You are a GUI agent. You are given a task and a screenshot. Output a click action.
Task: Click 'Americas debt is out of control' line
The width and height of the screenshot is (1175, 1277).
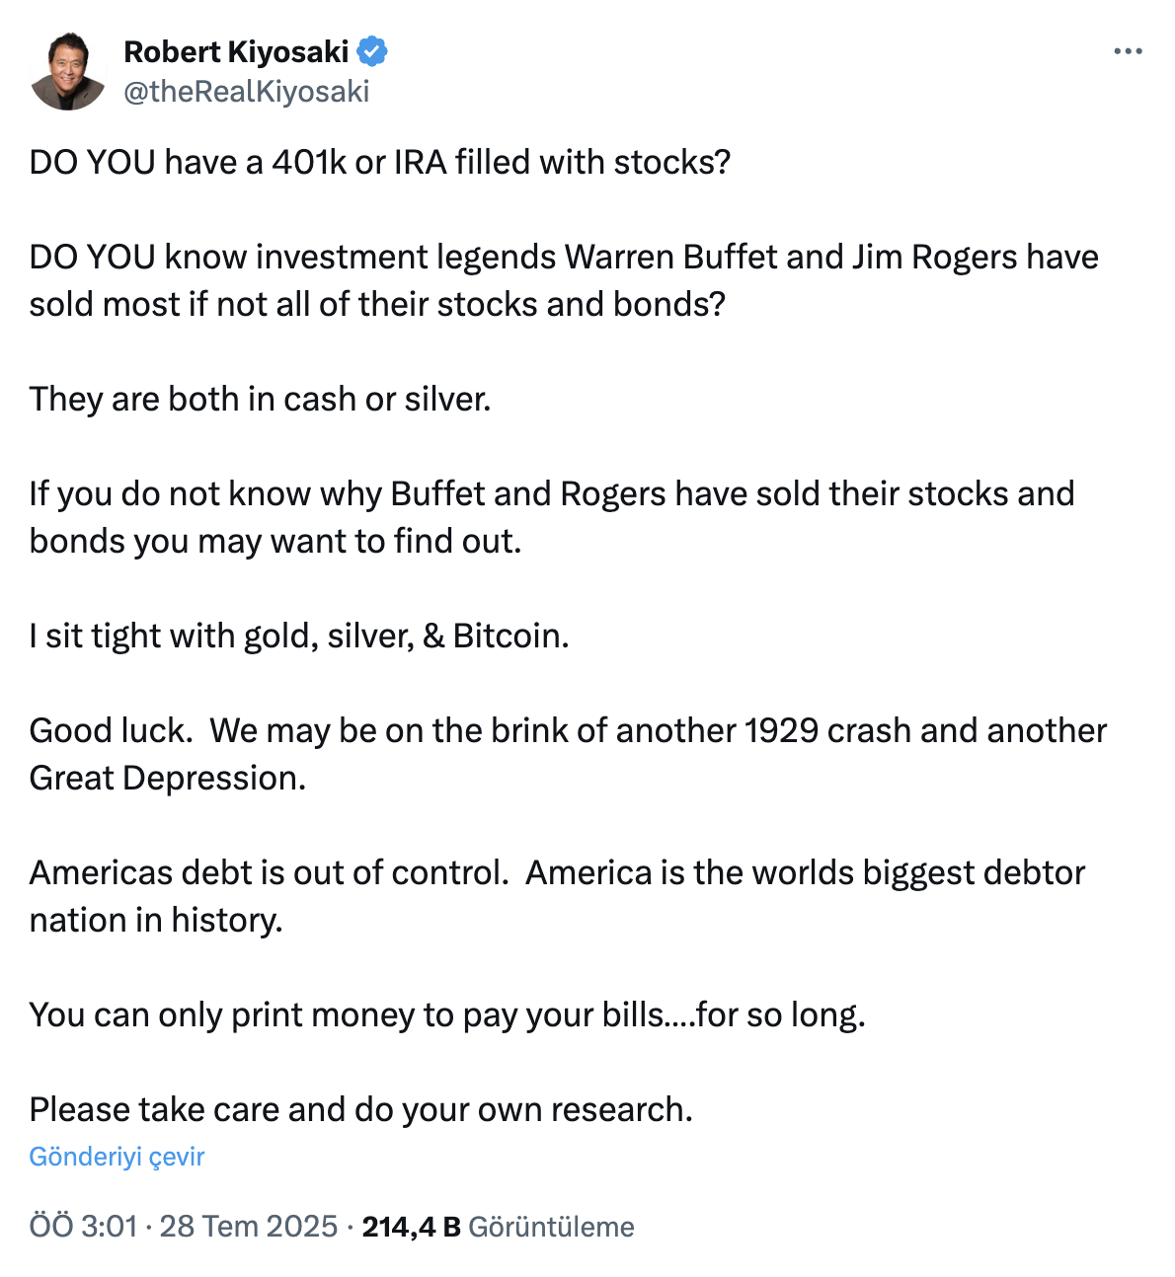557,872
